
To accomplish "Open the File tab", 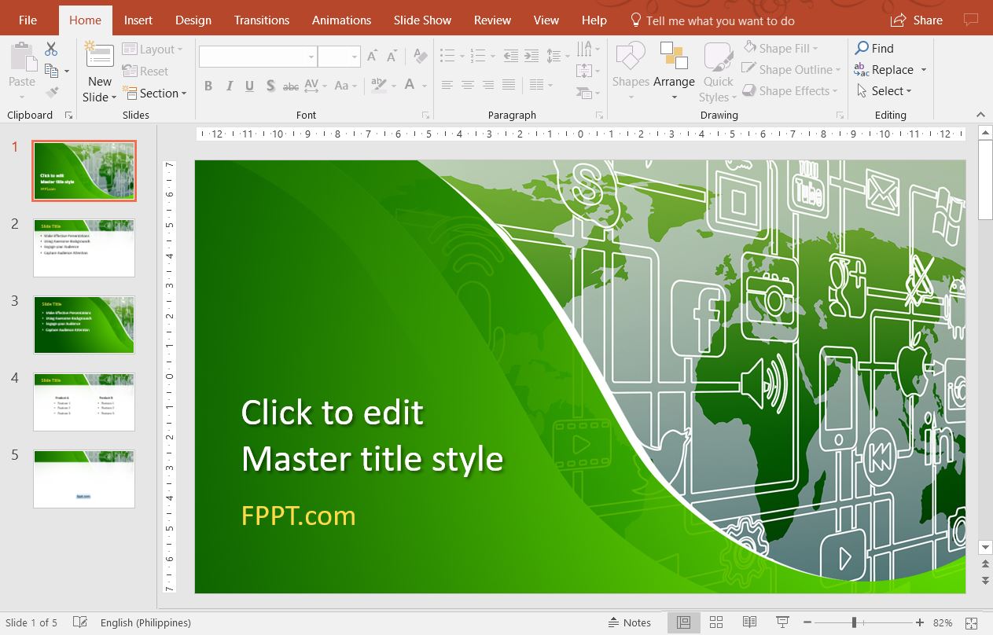I will click(28, 20).
